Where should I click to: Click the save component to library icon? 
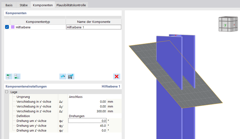click(x=71, y=76)
